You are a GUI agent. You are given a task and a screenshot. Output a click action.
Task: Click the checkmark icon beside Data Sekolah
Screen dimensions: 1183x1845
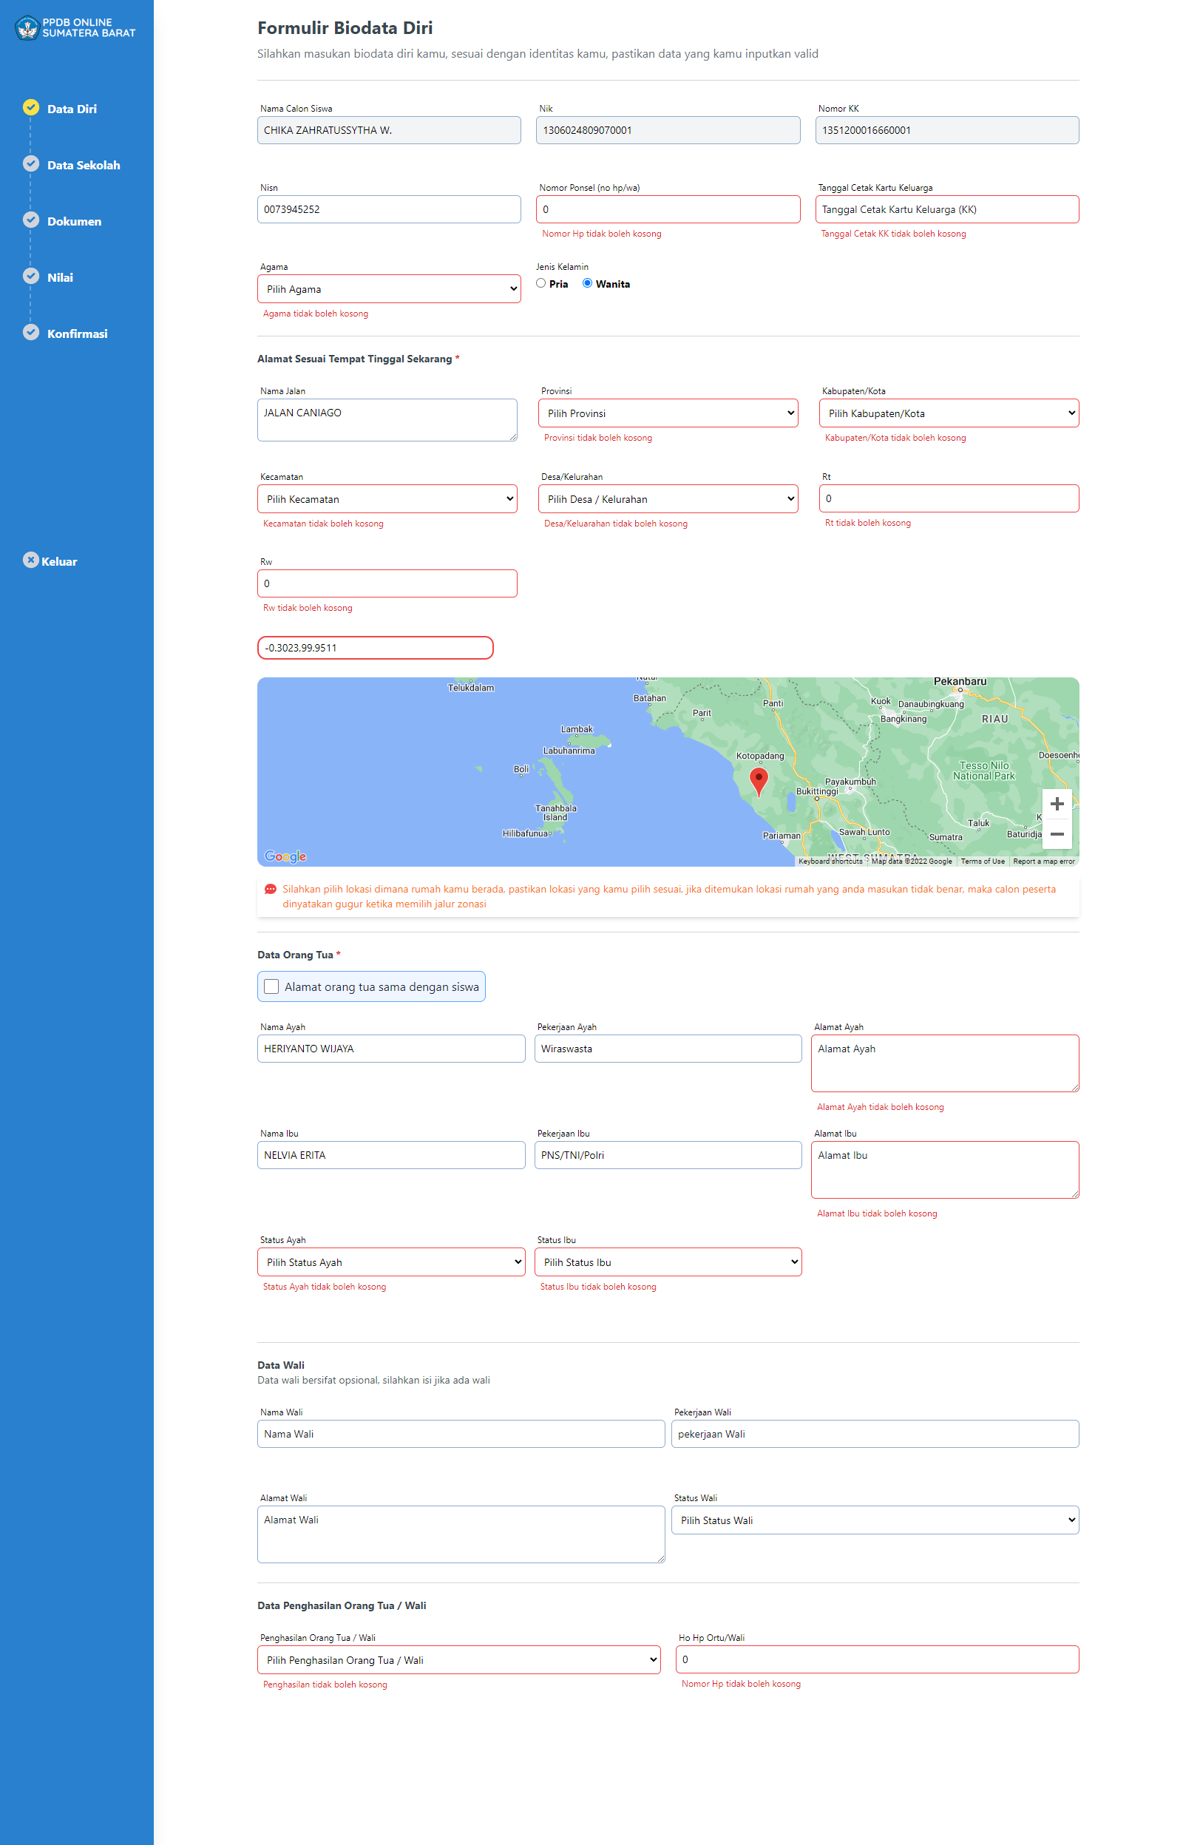coord(31,163)
